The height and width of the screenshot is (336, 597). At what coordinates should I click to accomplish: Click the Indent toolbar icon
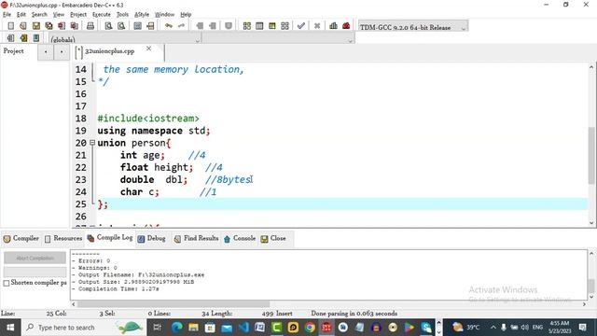pyautogui.click(x=200, y=26)
